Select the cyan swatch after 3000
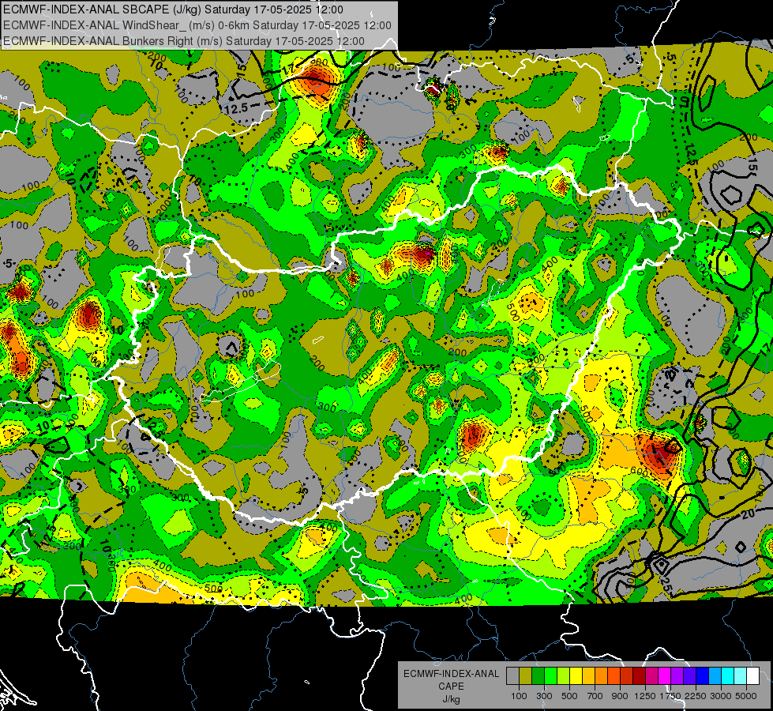Screen dimensions: 773x711 tap(728, 676)
